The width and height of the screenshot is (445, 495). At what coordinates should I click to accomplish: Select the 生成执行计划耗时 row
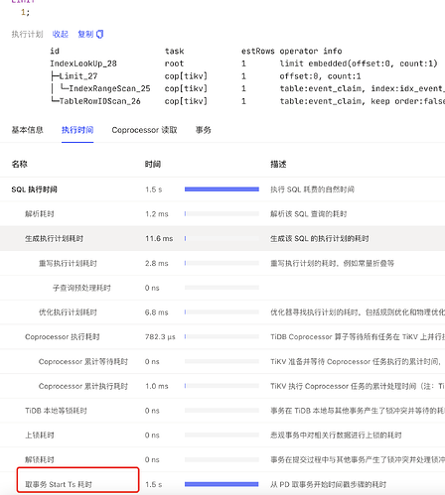[222, 238]
